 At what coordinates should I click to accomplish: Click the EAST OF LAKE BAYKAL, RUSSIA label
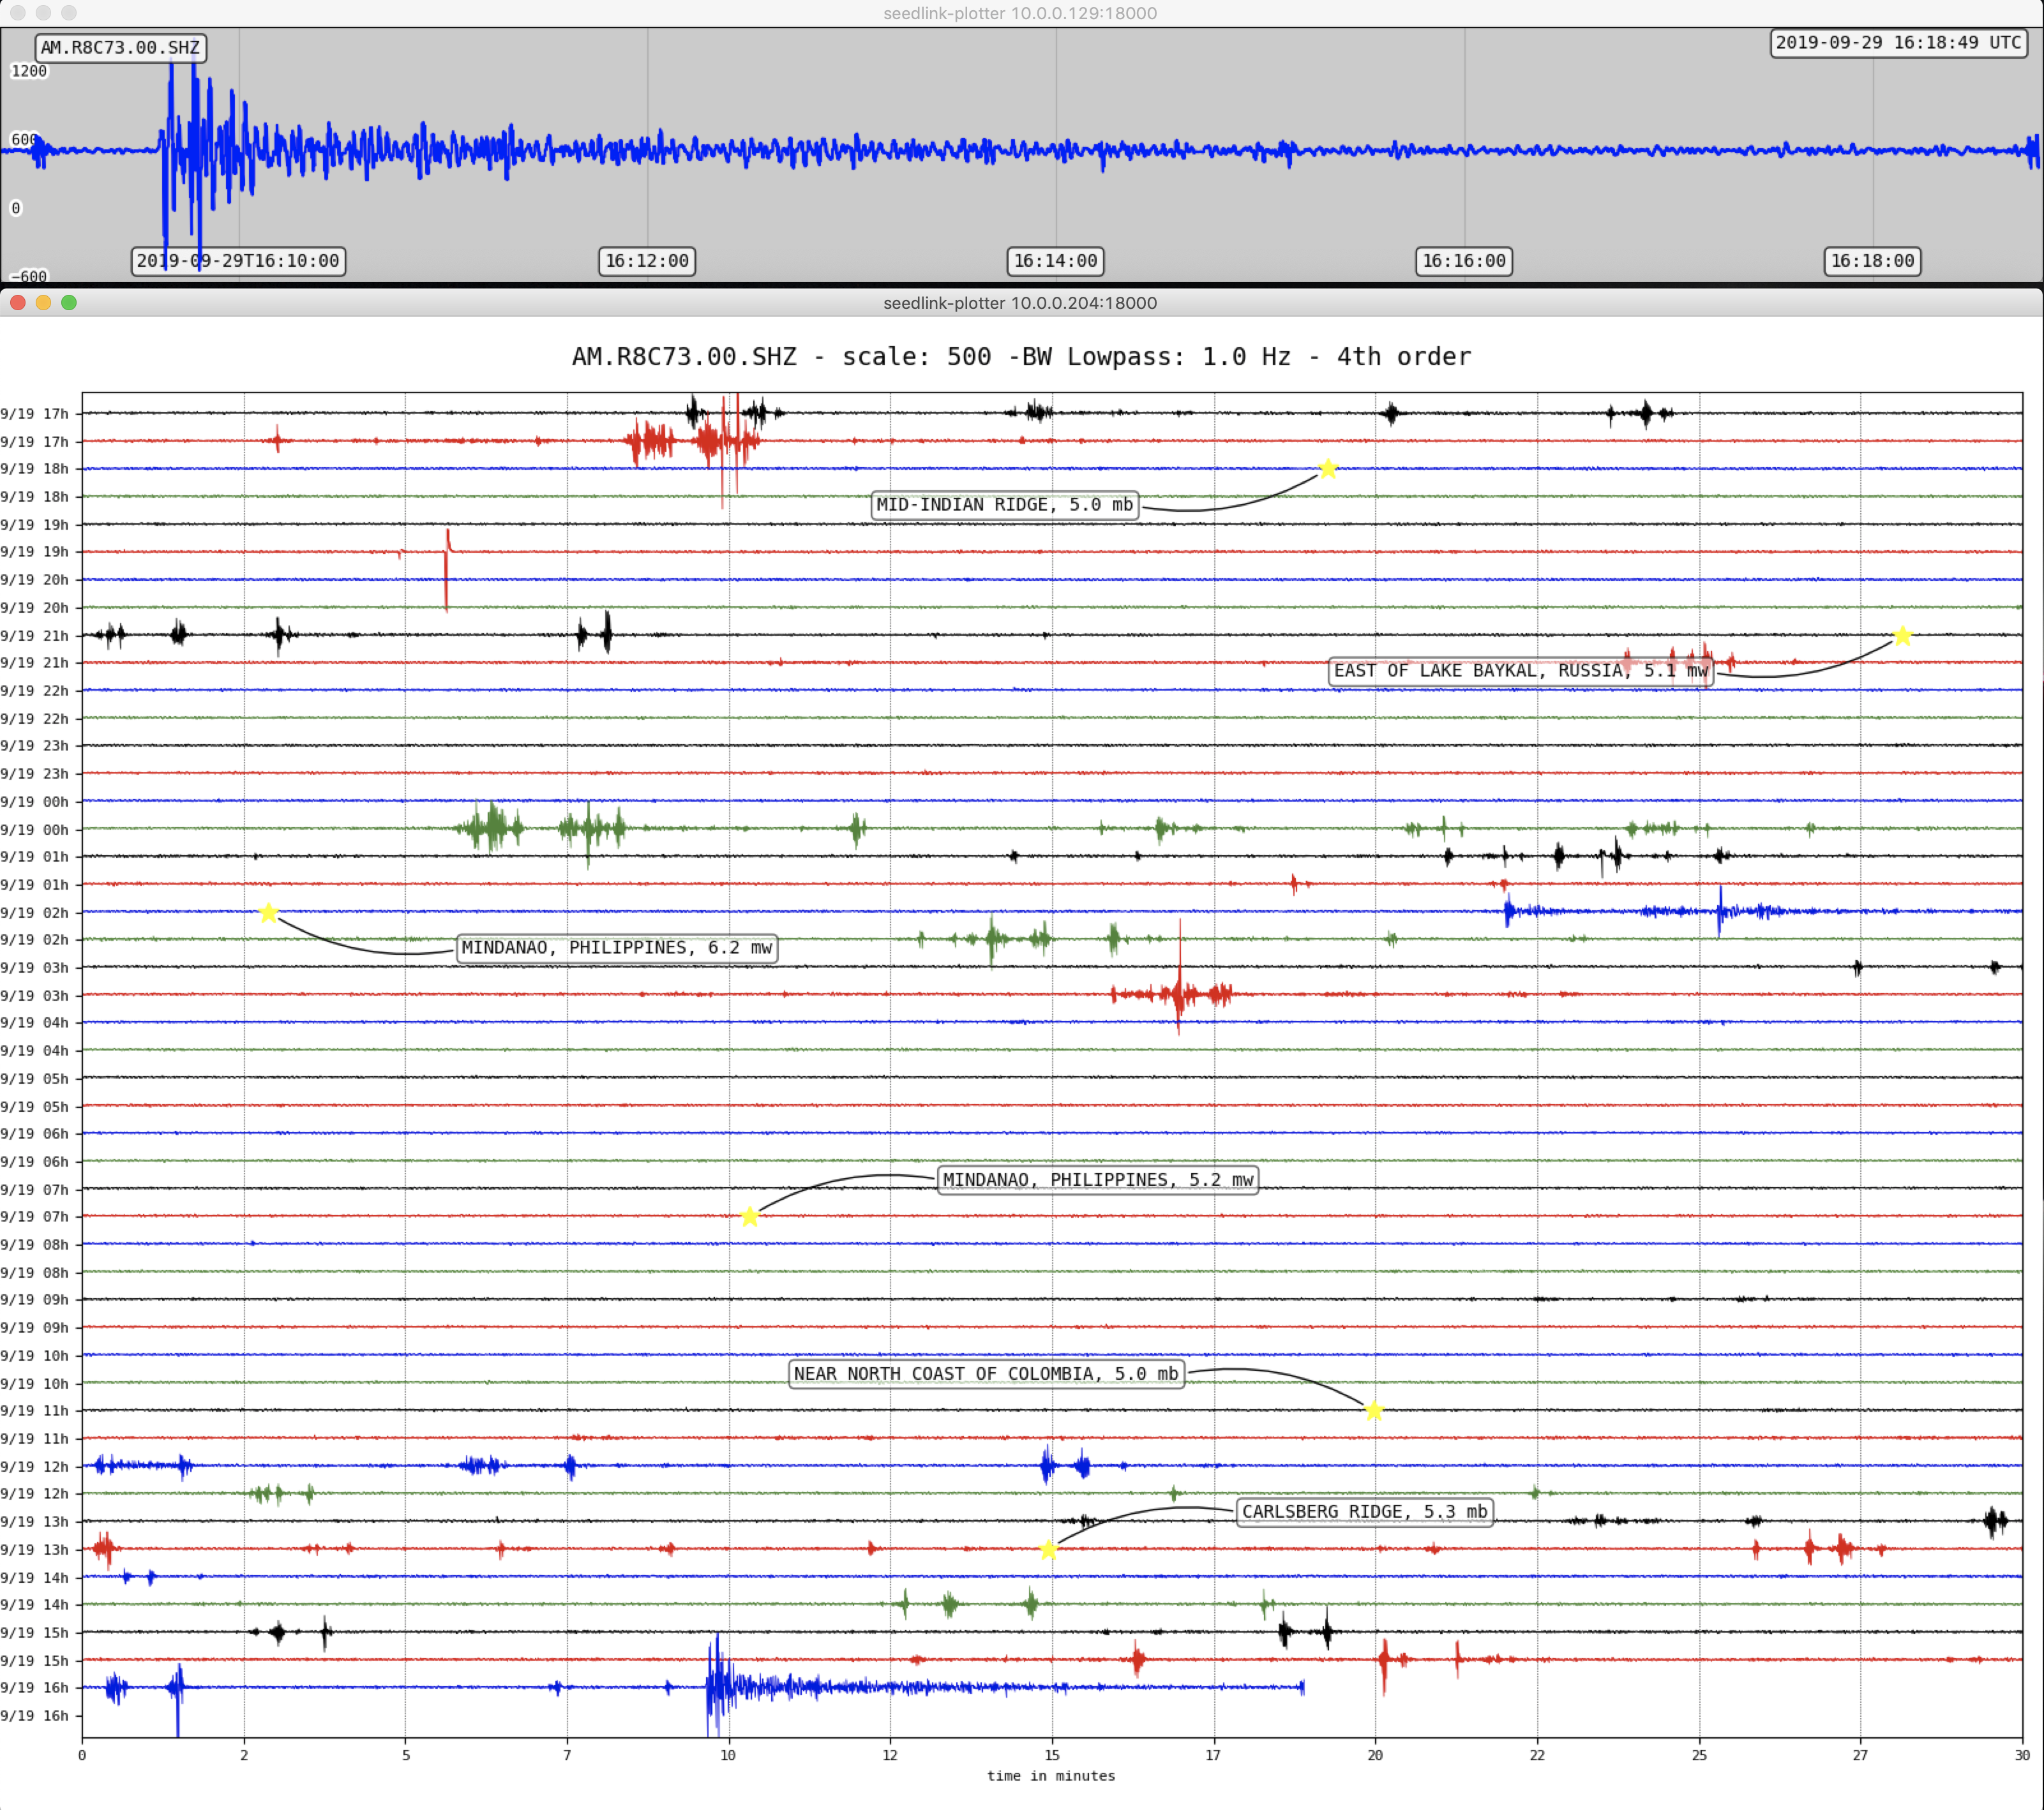[1520, 671]
